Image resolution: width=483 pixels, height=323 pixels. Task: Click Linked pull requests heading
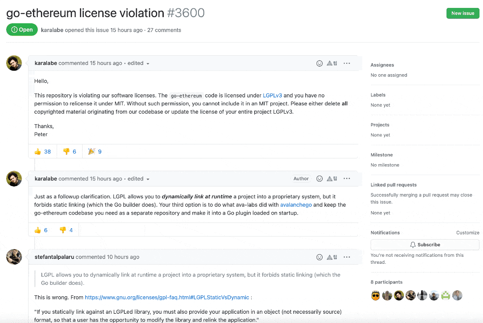click(393, 185)
